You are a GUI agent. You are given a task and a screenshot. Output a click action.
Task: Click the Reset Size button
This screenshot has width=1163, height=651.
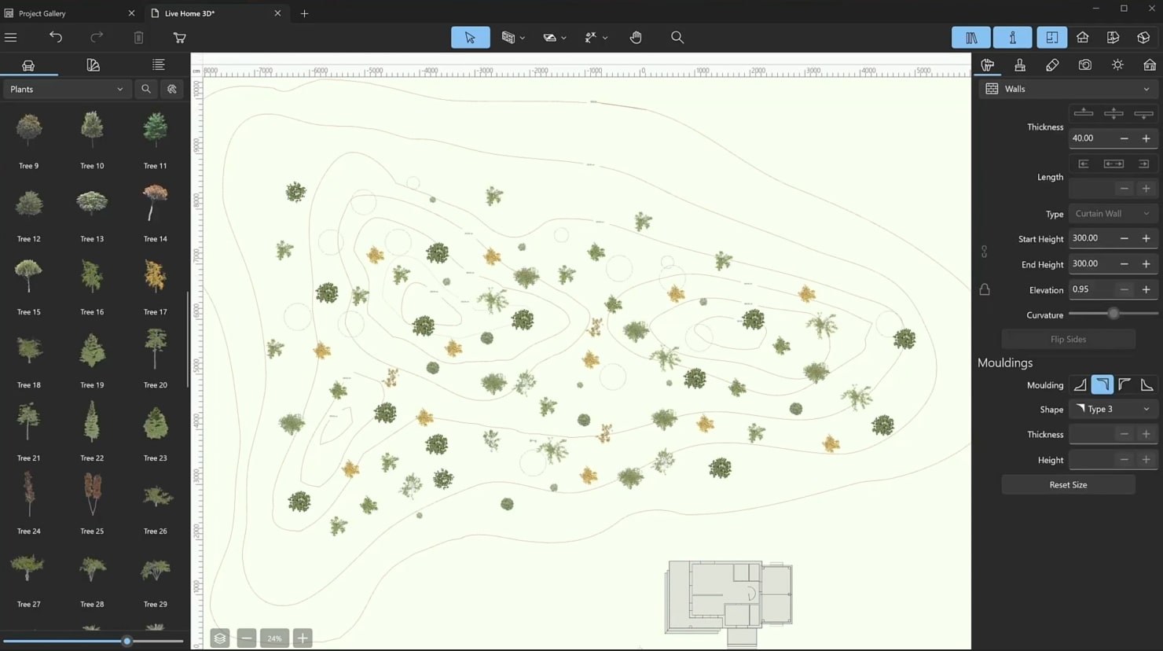coord(1068,484)
